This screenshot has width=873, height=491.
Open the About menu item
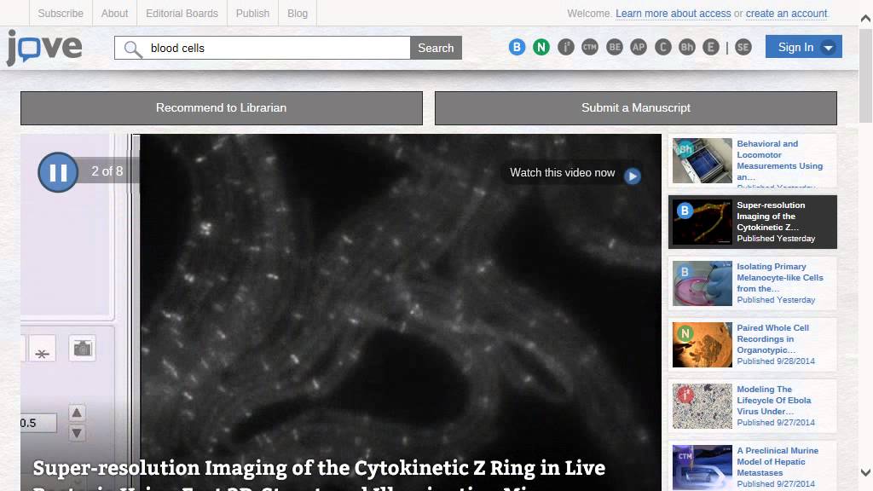click(115, 14)
